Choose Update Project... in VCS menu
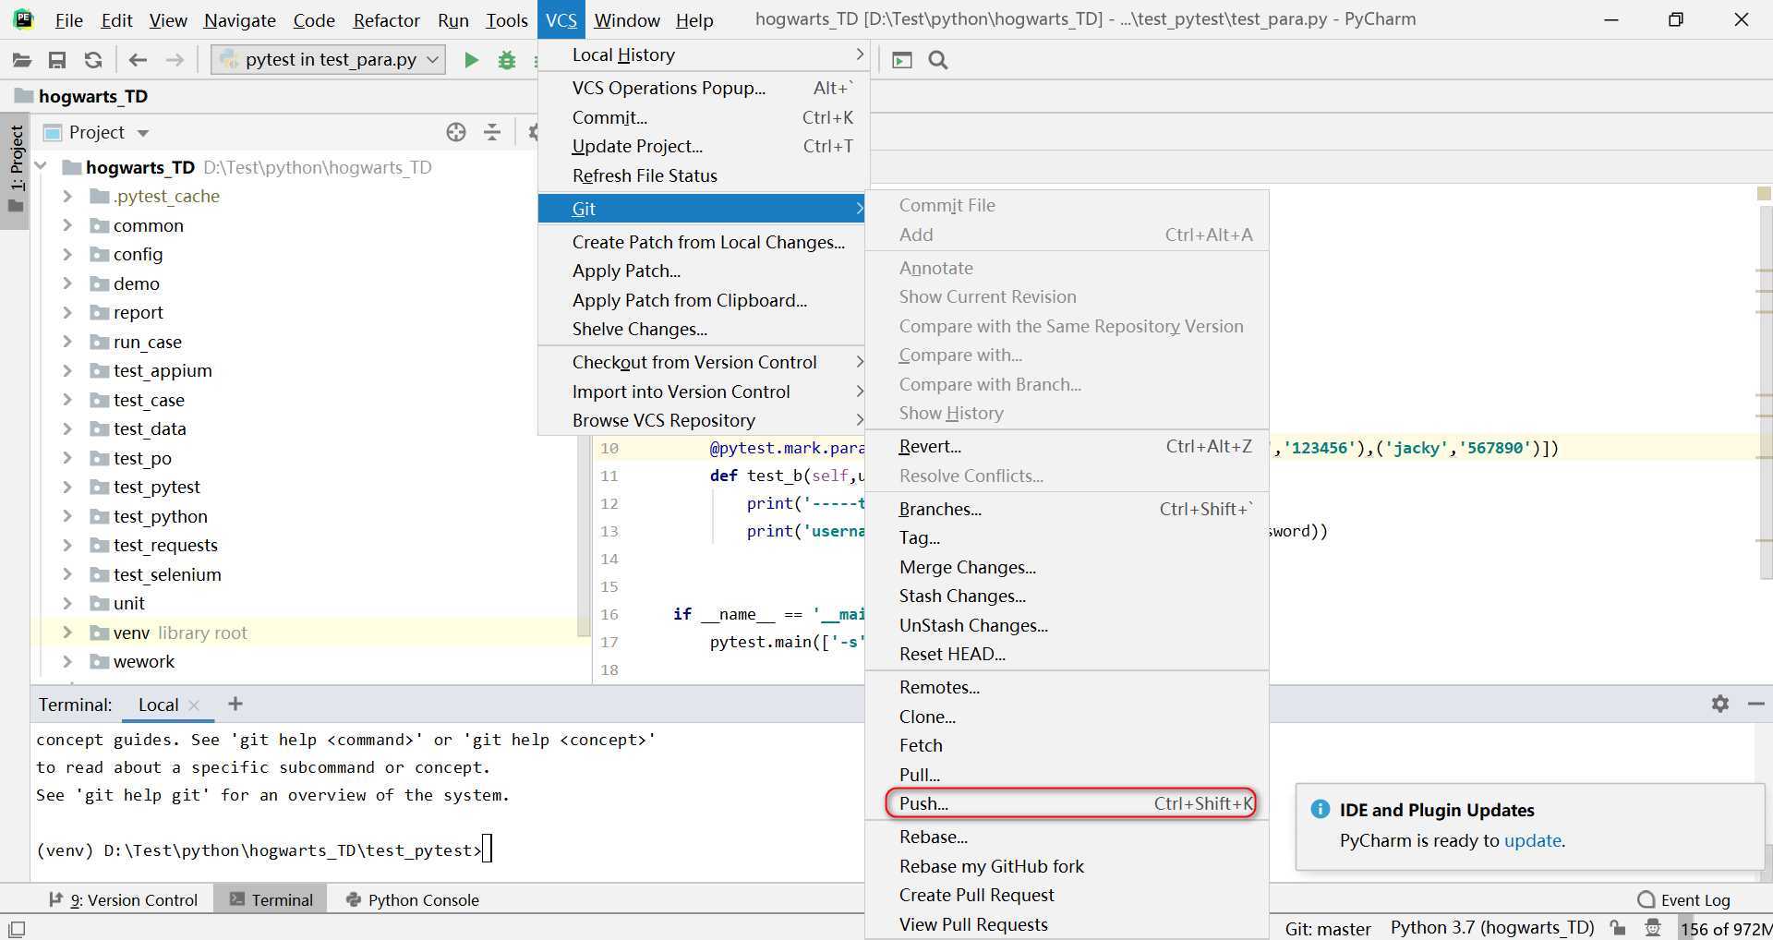Screen dimensions: 1773x940 point(704,146)
